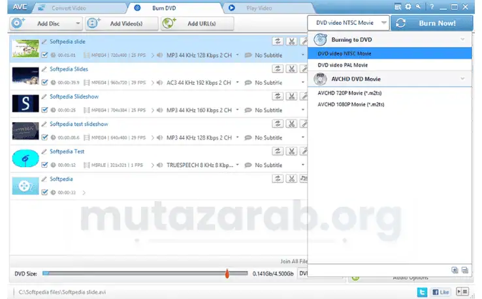Click the expand-all icon at the bottom of the profile list
This screenshot has width=482, height=299.
coord(455,270)
